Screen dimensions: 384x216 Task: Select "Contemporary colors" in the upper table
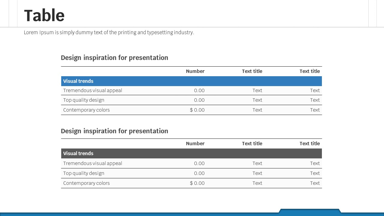(x=86, y=110)
